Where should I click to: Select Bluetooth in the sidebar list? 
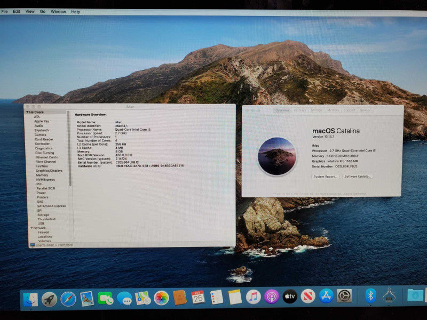(42, 130)
